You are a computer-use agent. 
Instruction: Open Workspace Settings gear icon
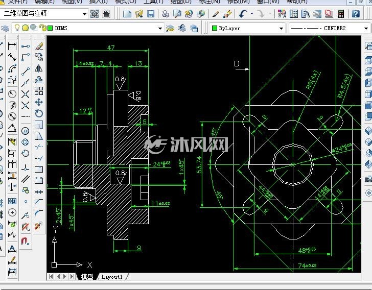point(95,14)
